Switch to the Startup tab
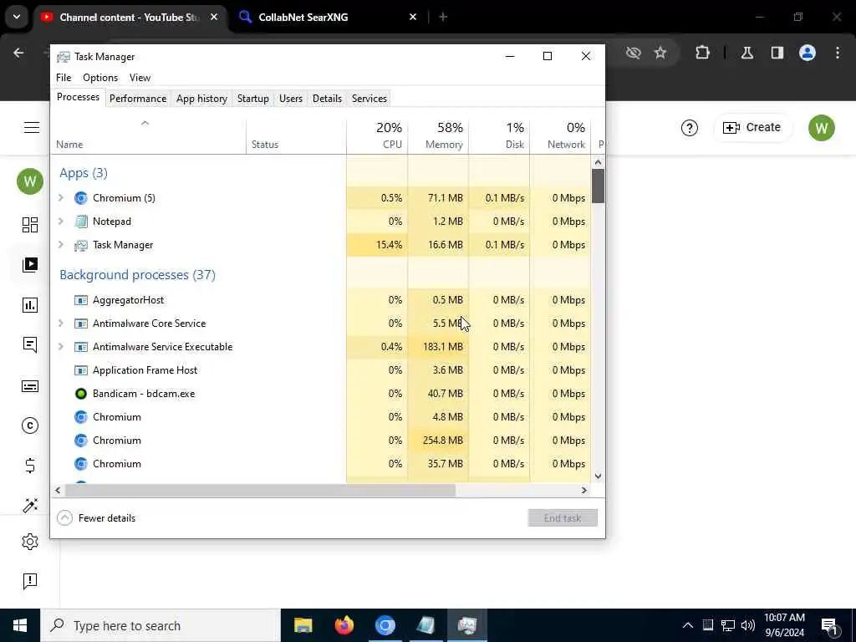This screenshot has width=856, height=642. [252, 99]
